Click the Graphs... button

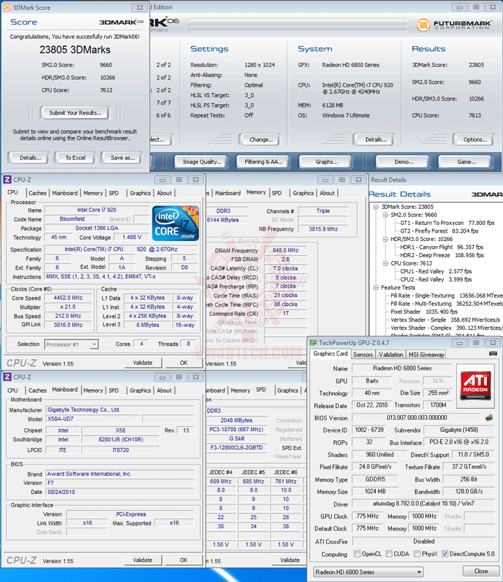326,161
